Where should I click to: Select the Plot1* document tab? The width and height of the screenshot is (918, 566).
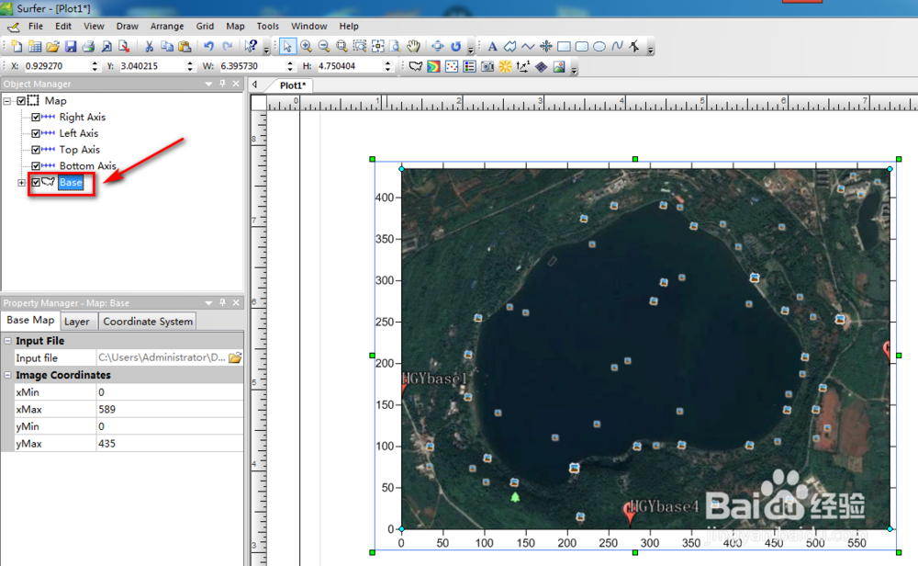293,85
